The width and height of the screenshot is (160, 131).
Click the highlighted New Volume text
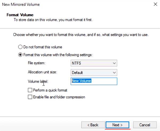[x=81, y=81]
